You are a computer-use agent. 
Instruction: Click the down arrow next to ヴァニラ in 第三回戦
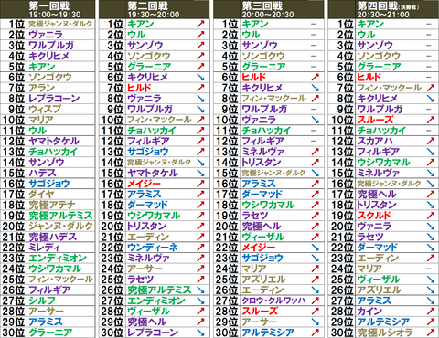pos(315,120)
